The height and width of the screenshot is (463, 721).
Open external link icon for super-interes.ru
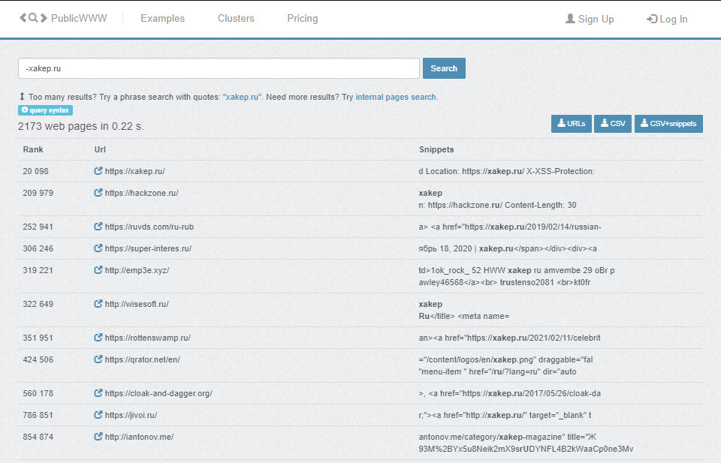[98, 248]
